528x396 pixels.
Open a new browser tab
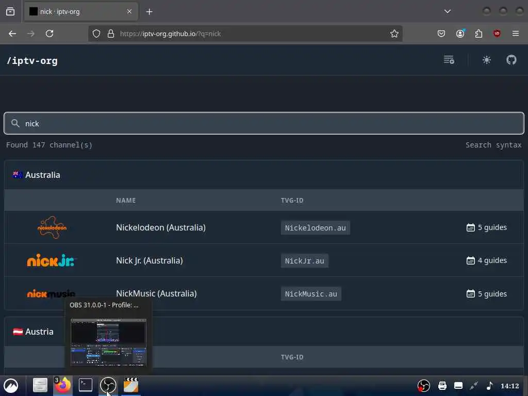(x=149, y=12)
